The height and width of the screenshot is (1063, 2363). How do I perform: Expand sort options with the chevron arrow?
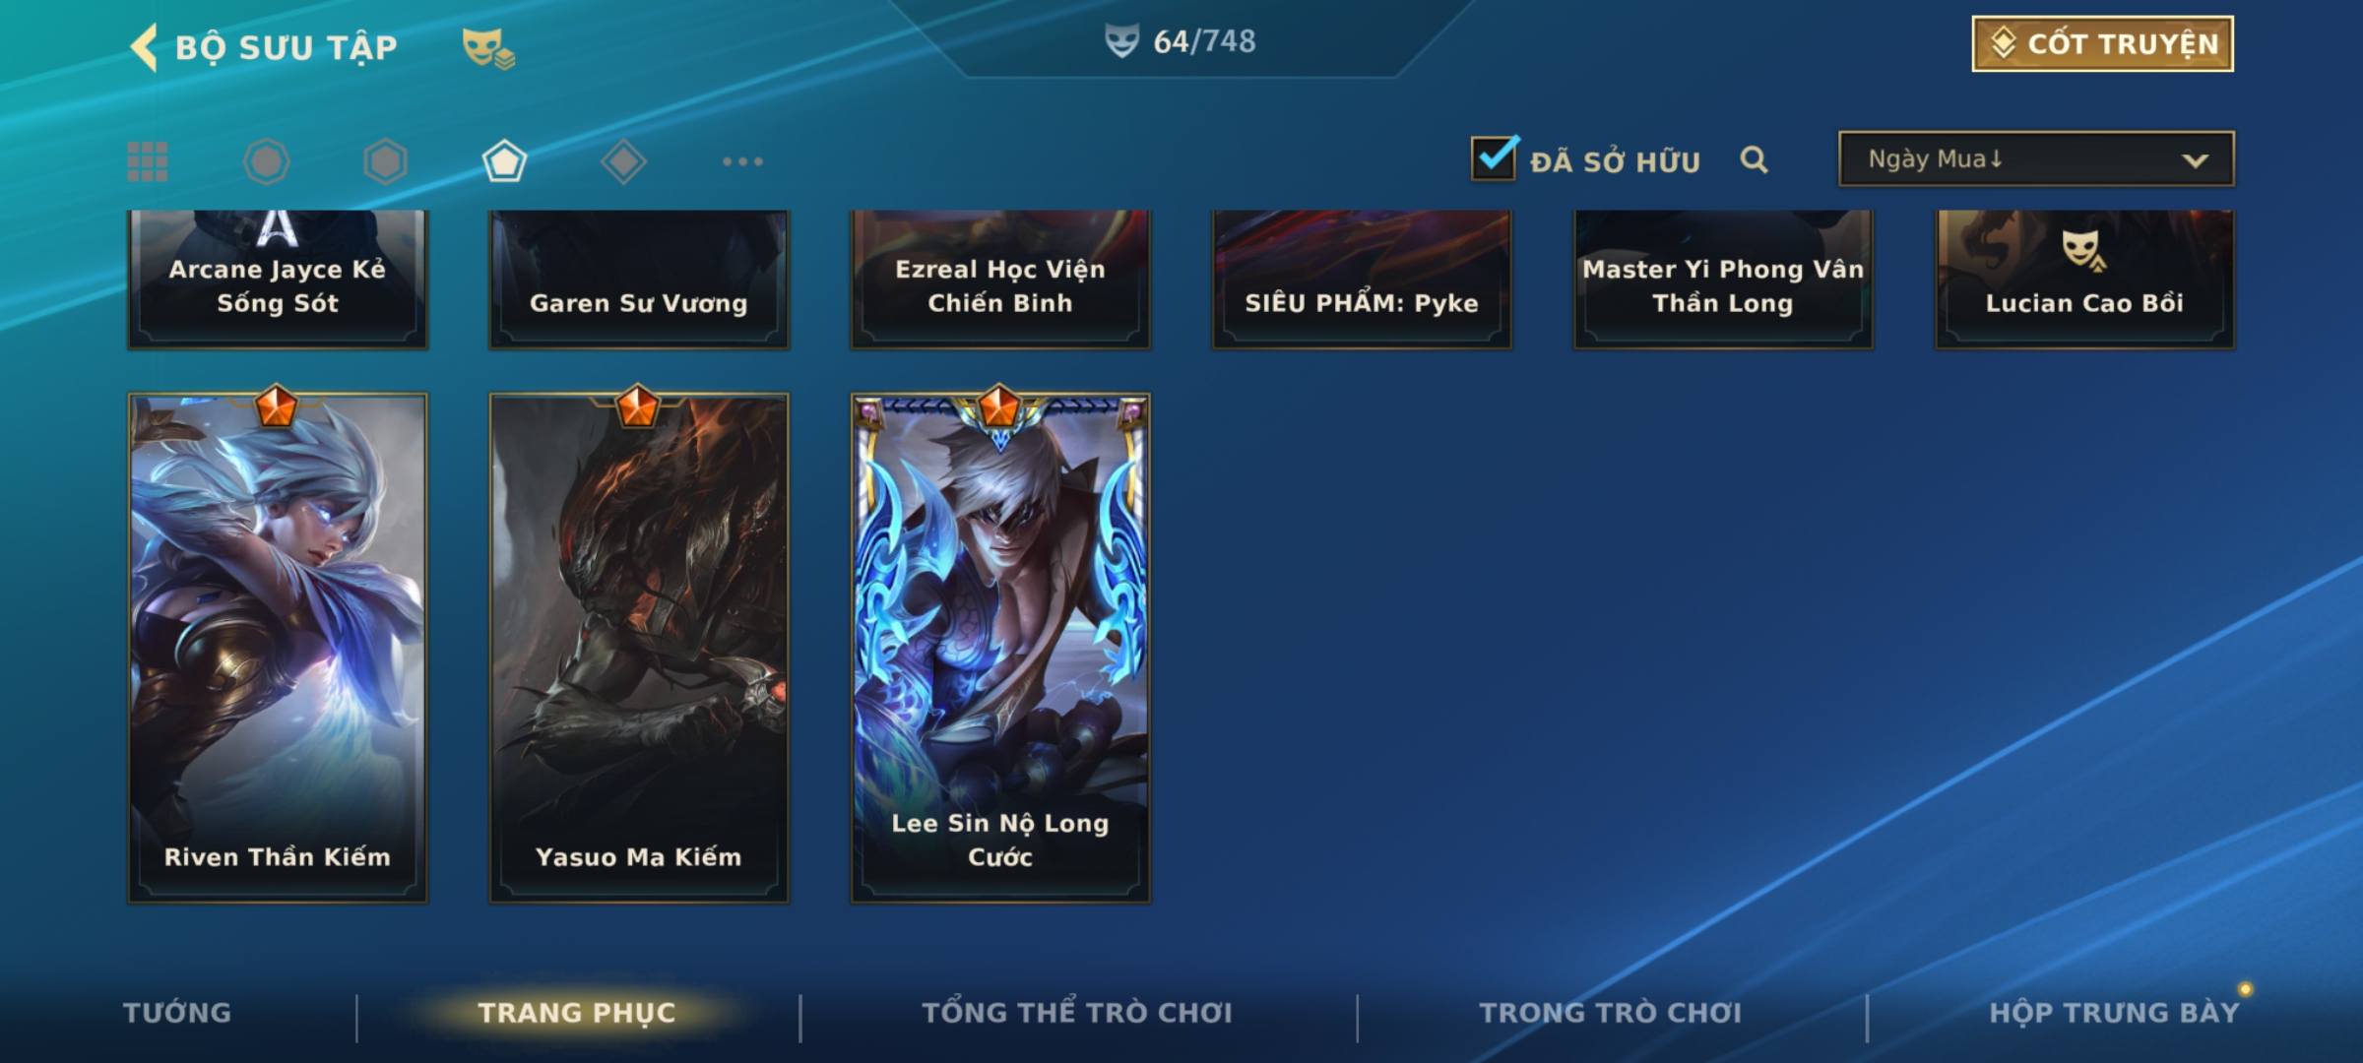click(2195, 160)
